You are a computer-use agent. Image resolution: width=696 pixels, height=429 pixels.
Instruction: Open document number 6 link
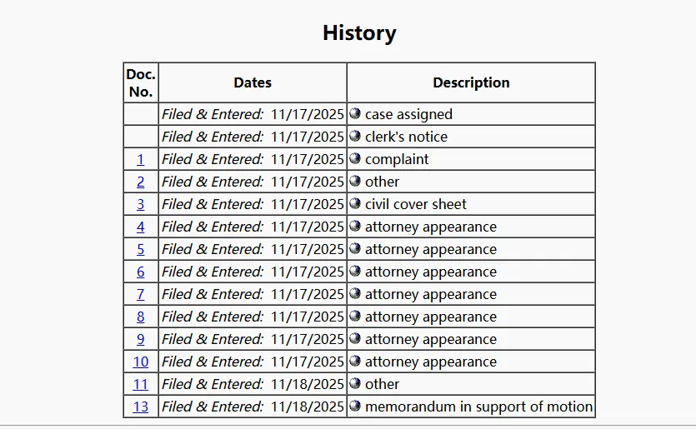[x=141, y=272]
